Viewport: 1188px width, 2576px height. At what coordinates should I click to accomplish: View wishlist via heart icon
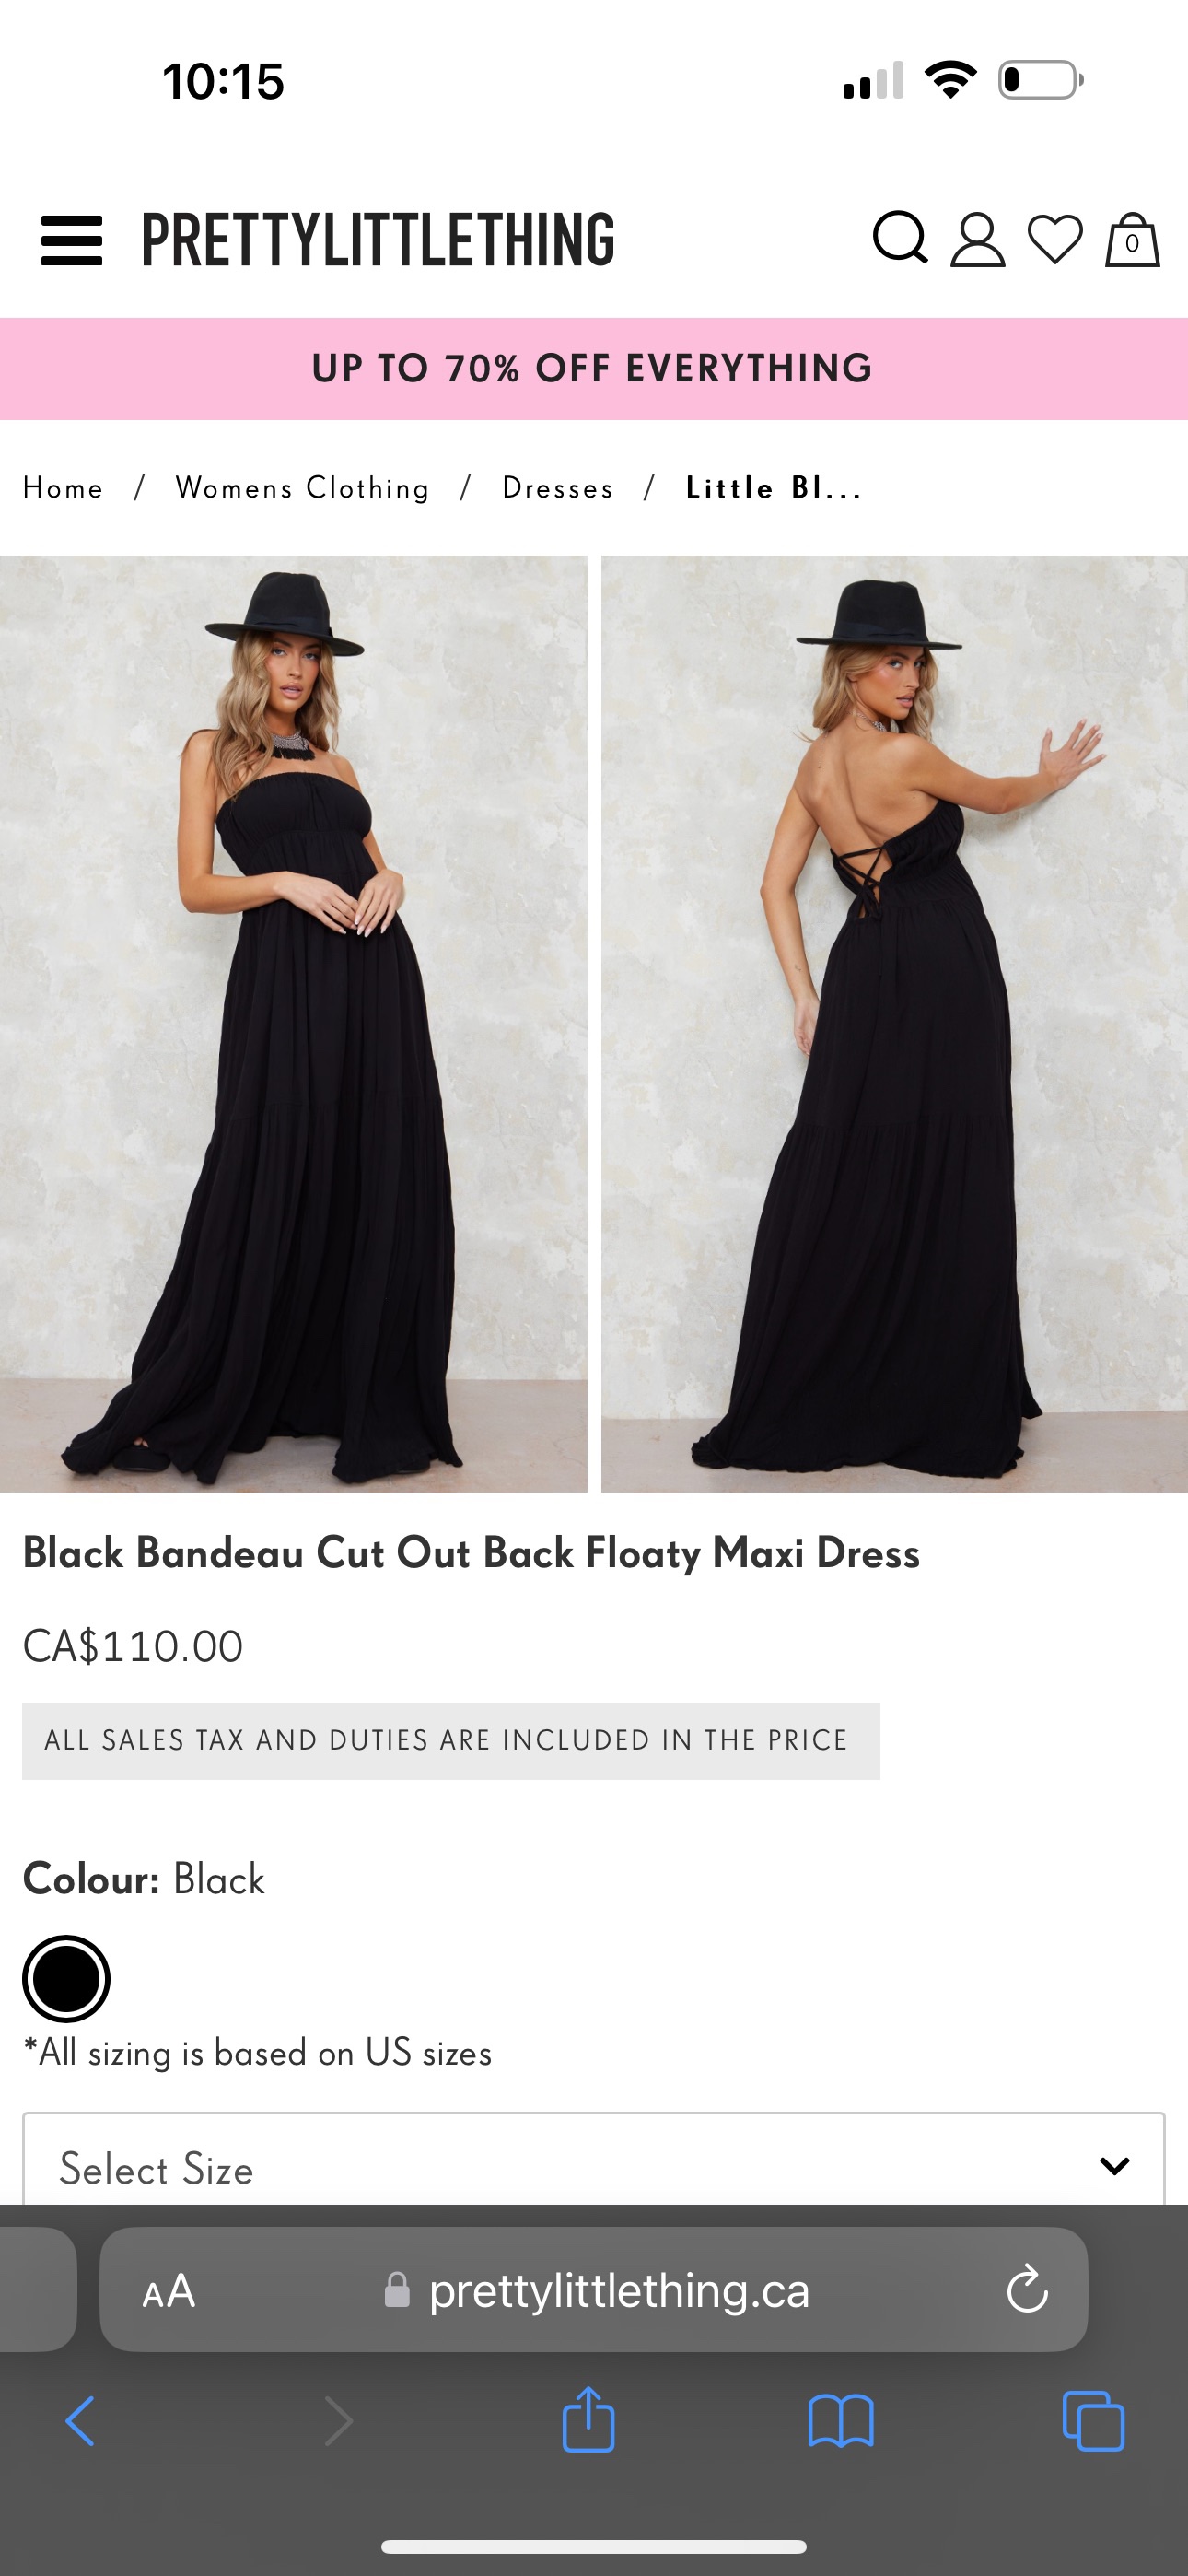pos(1055,240)
